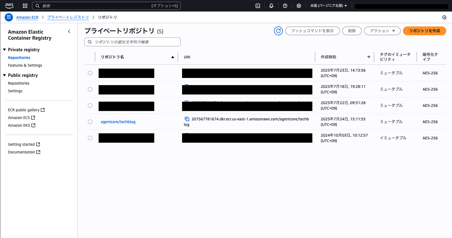Launch CloudShell from the top bar
The height and width of the screenshot is (238, 452).
[258, 6]
